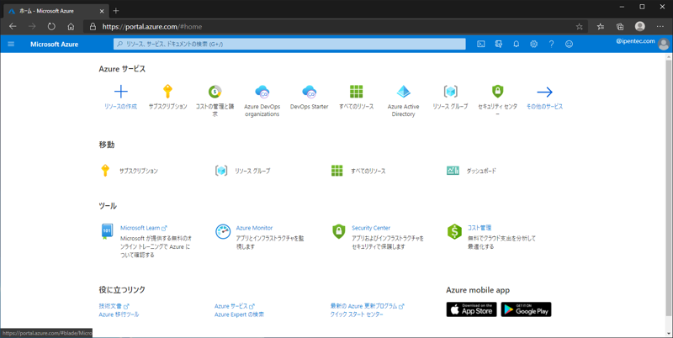Image resolution: width=673 pixels, height=338 pixels.
Task: Open the Azure Monitor tool link
Action: coord(254,228)
